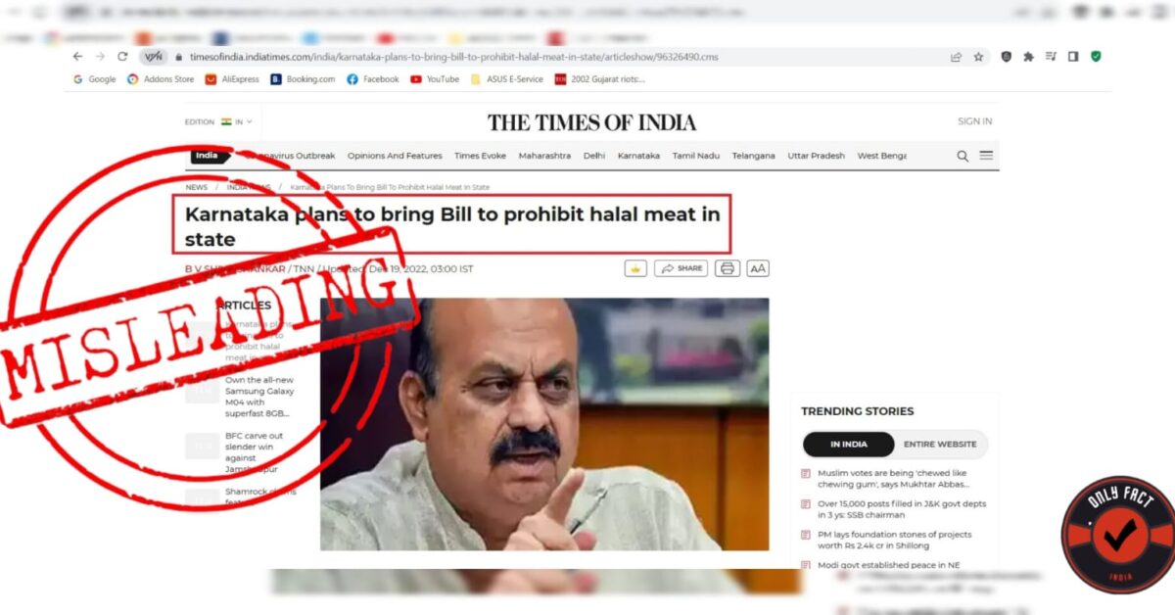Click the print article icon
The image size is (1175, 615).
tap(728, 268)
